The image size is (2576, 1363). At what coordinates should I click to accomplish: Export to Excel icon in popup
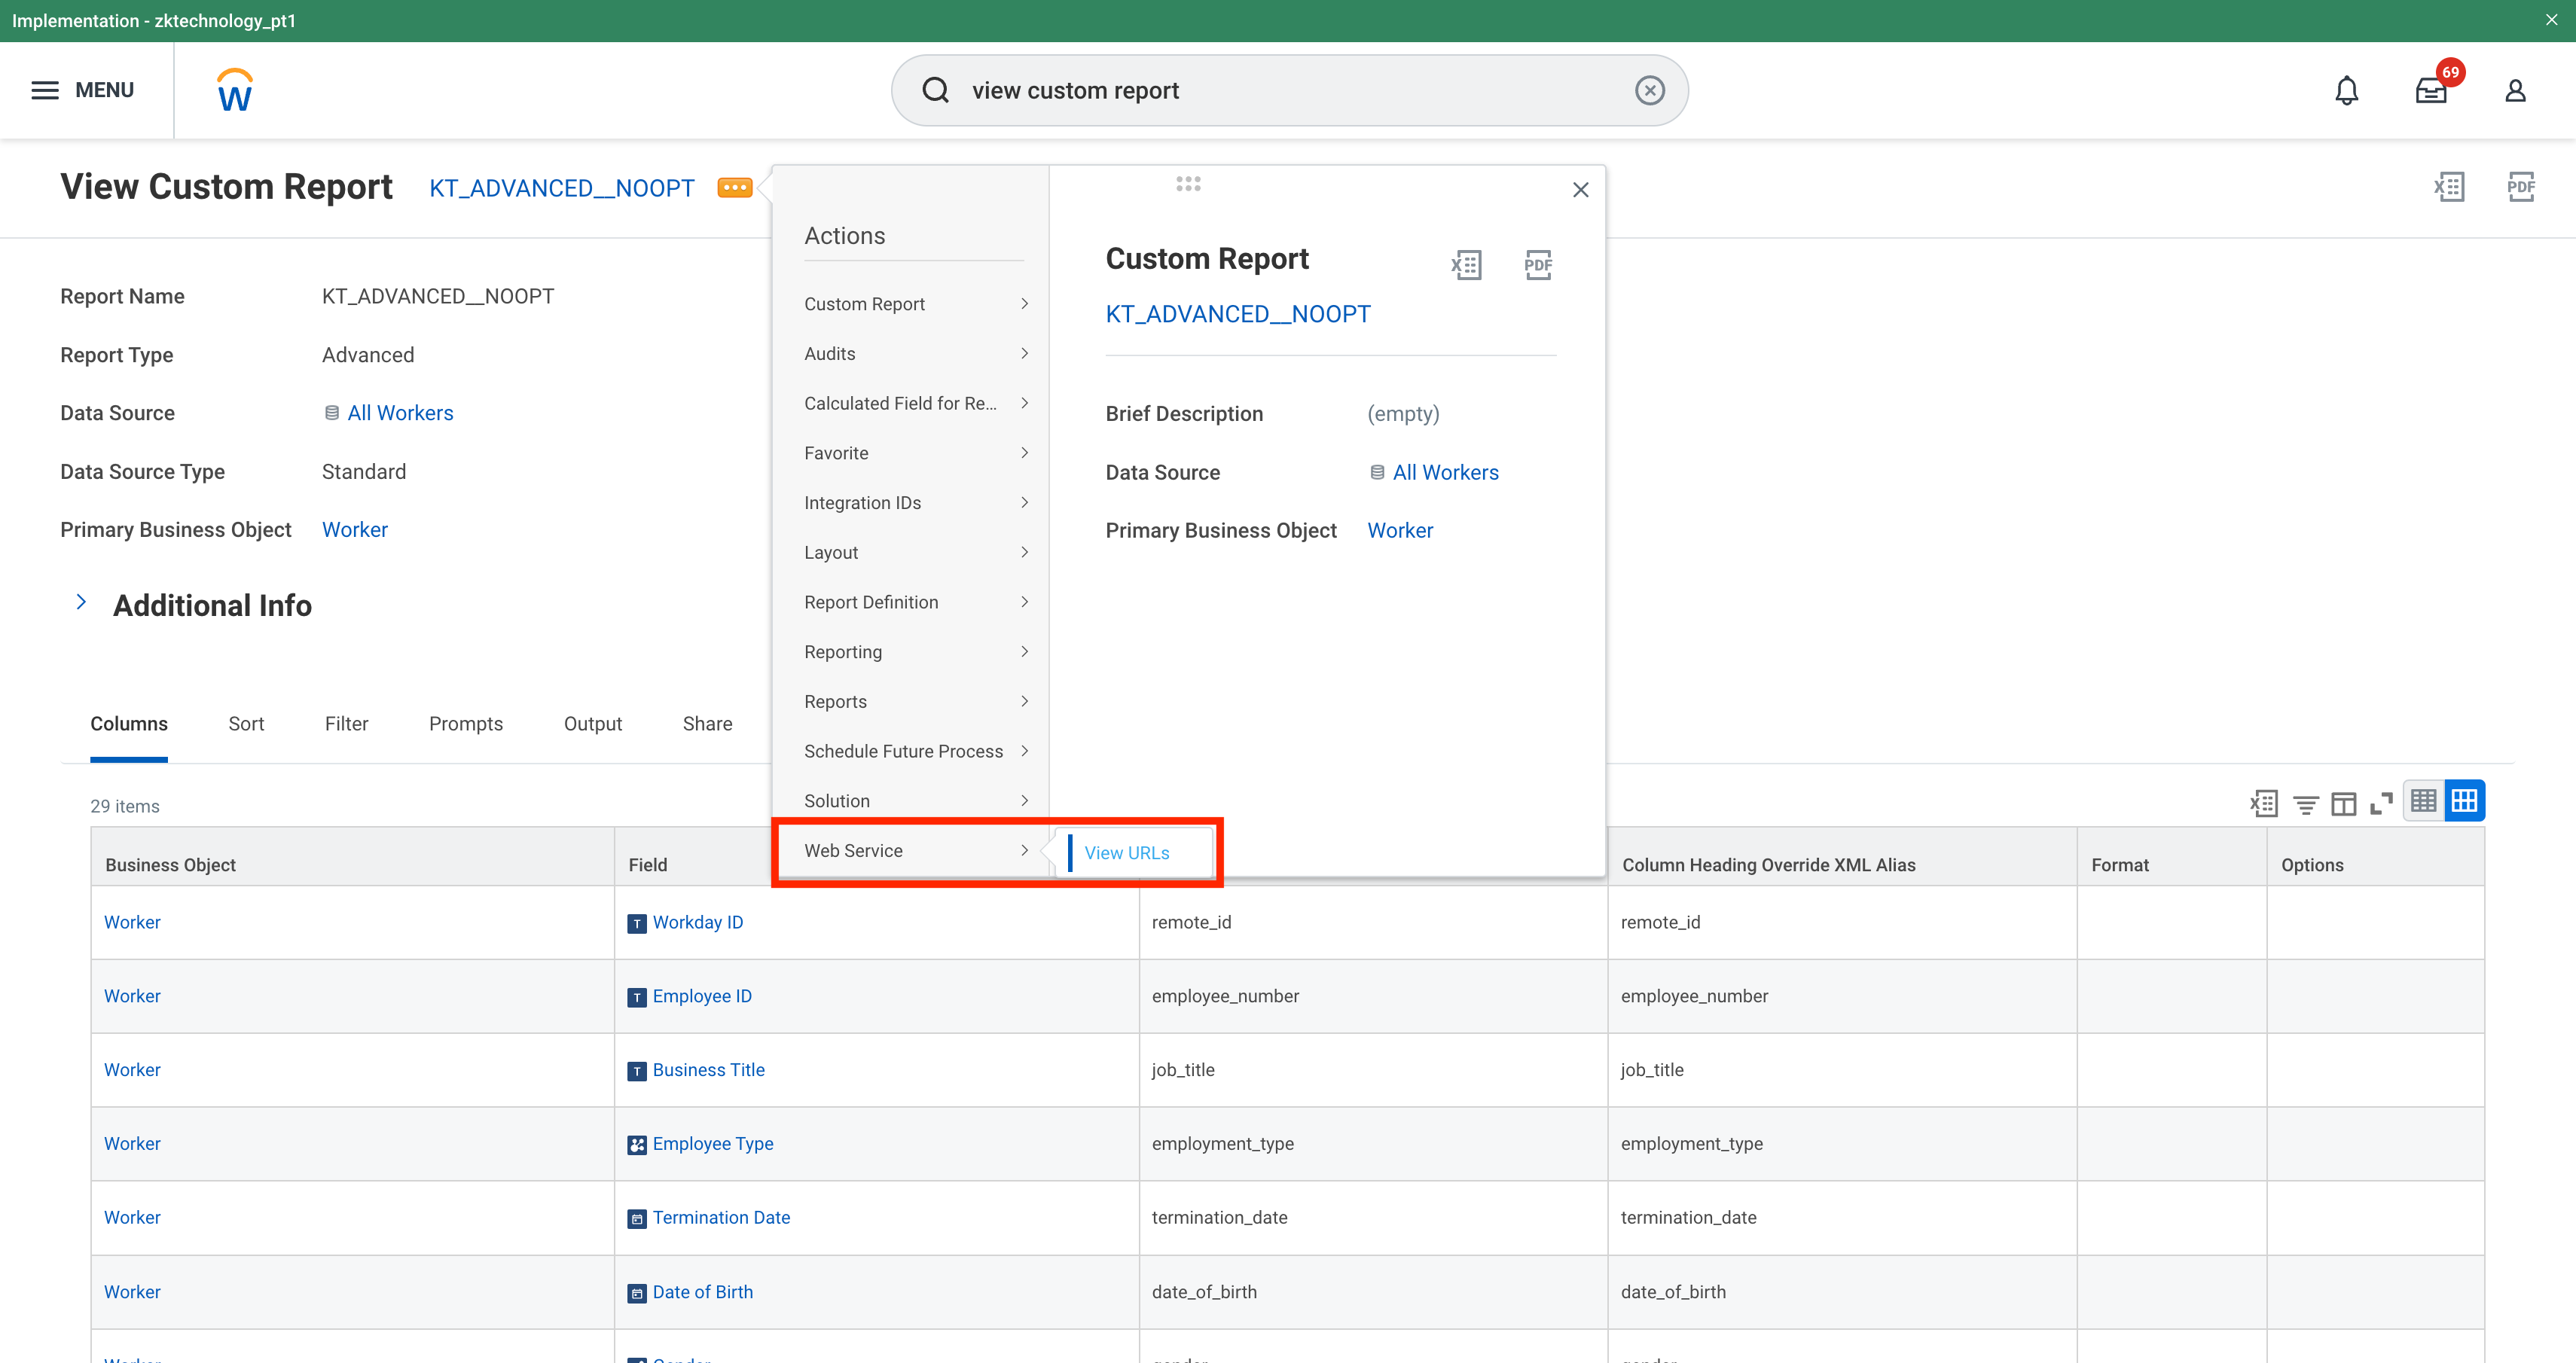click(x=1466, y=265)
